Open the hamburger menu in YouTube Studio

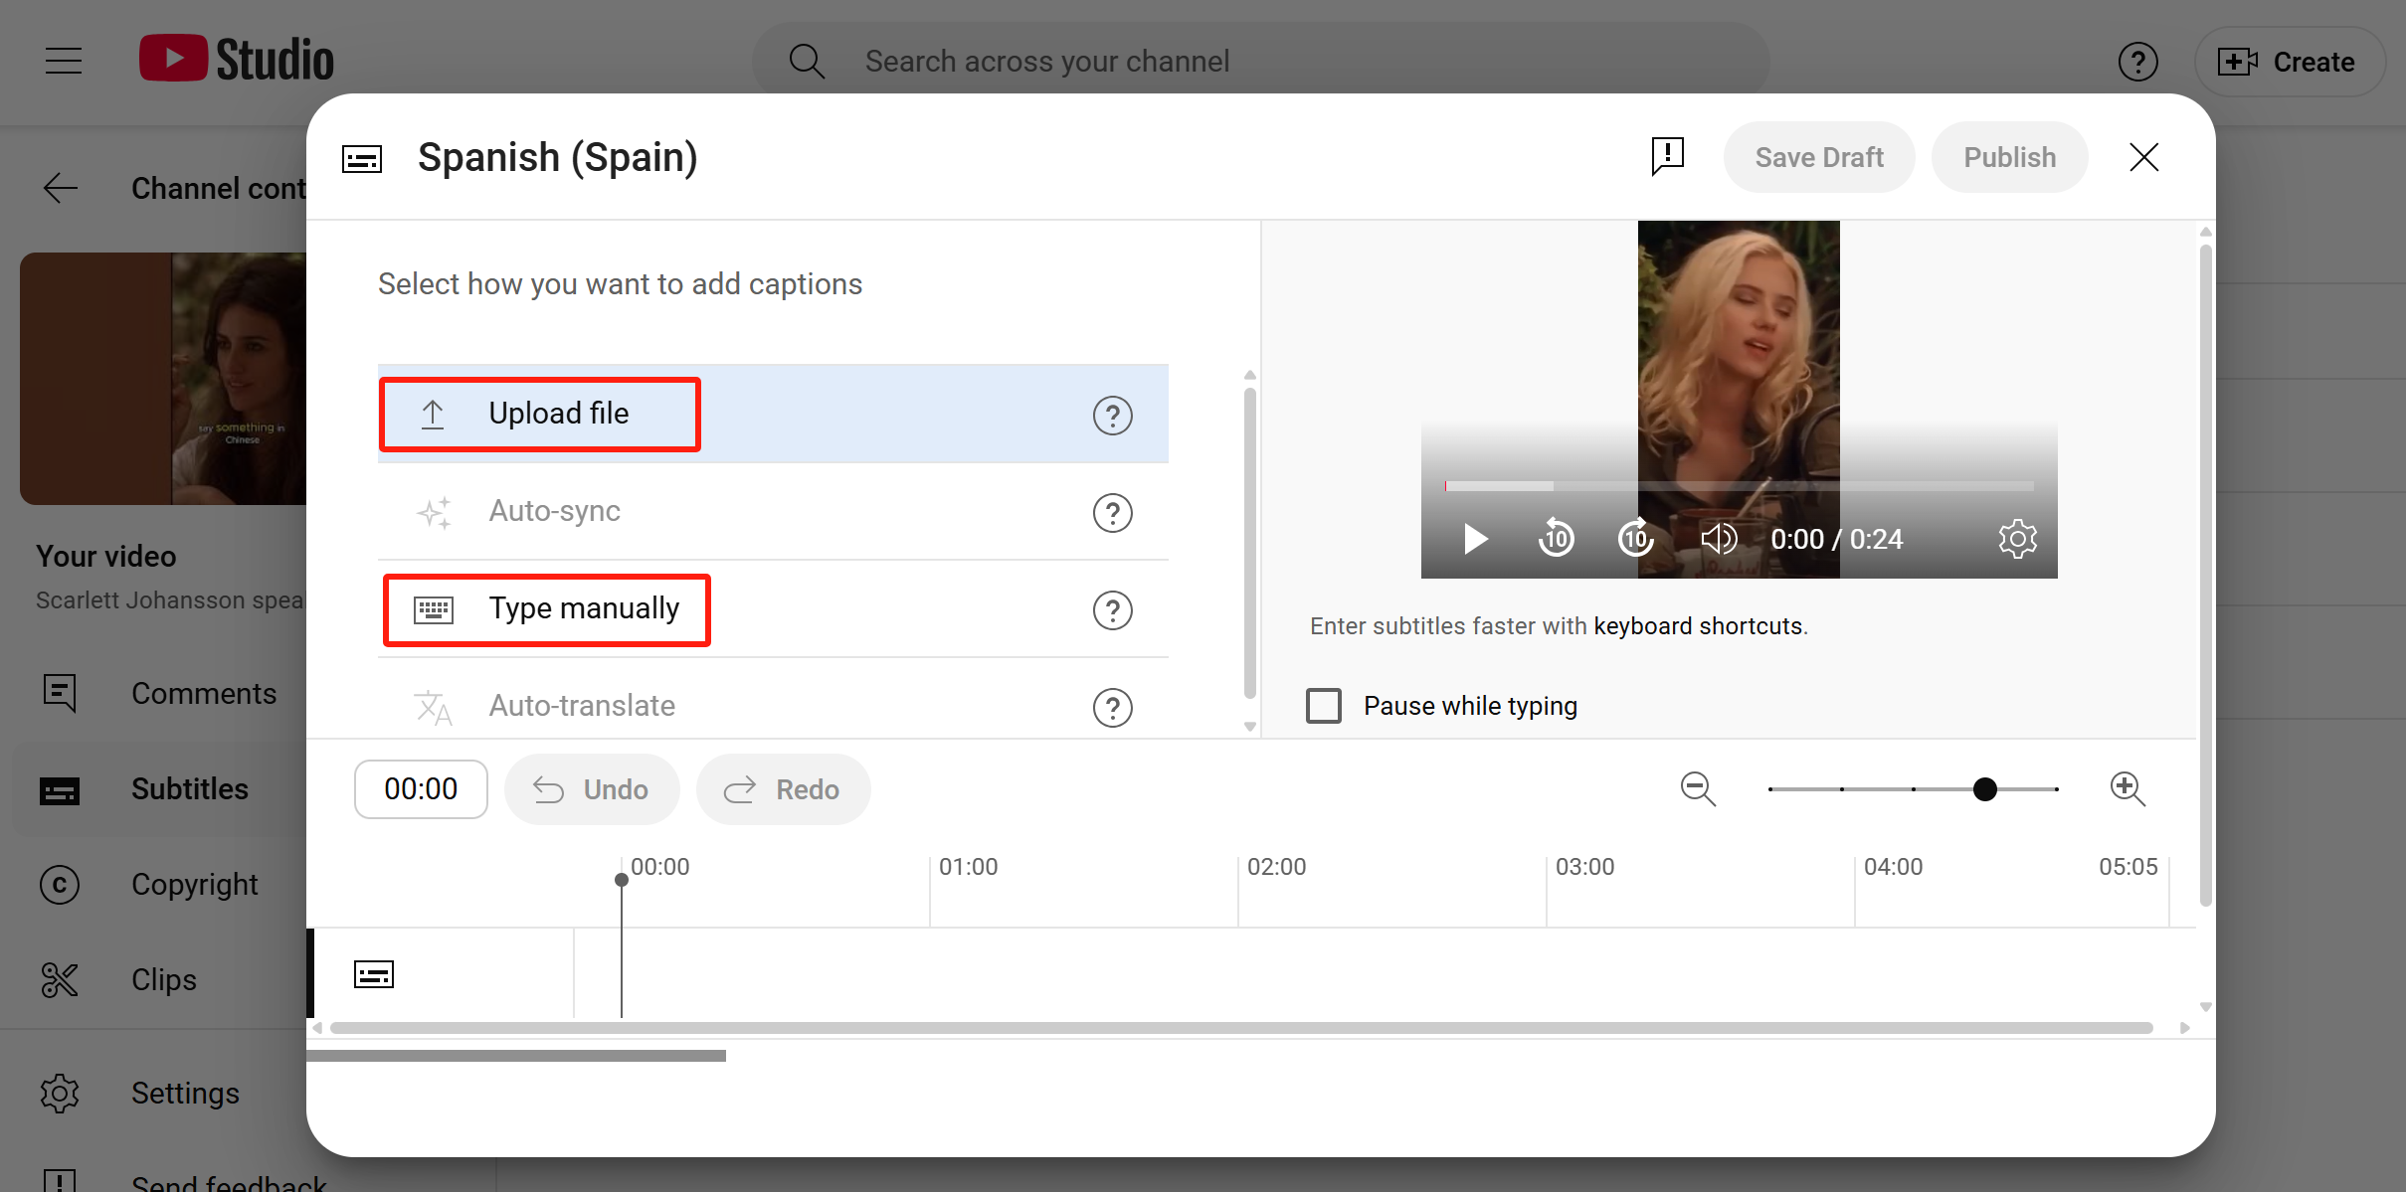pyautogui.click(x=64, y=61)
